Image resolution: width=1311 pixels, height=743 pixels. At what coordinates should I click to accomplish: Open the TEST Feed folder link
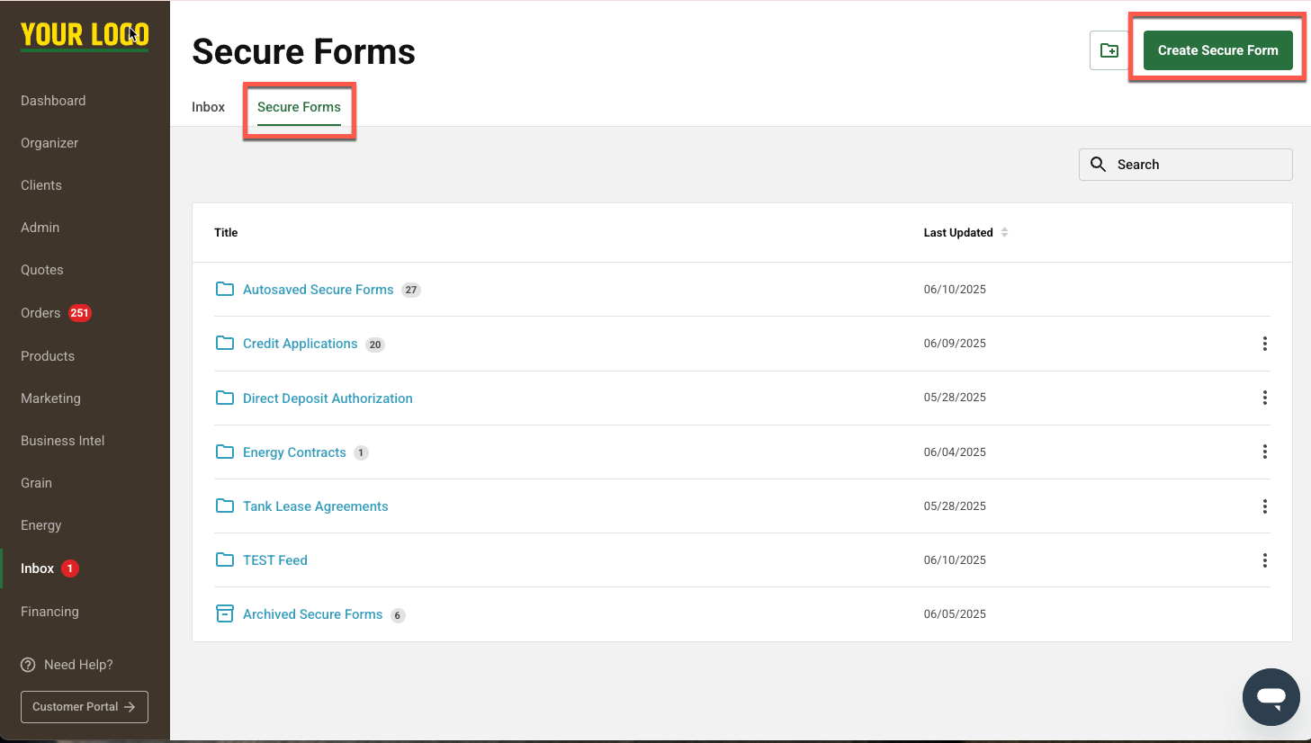click(274, 560)
